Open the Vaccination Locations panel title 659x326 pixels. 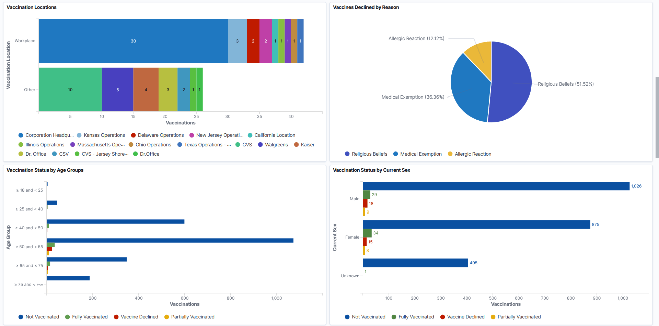32,7
